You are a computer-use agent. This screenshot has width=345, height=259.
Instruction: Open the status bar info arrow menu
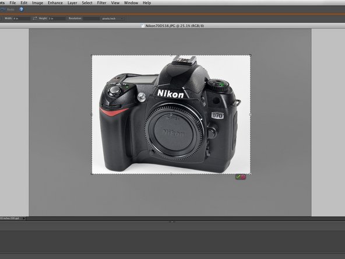point(24,219)
